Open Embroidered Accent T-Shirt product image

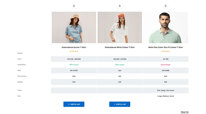click(x=74, y=27)
